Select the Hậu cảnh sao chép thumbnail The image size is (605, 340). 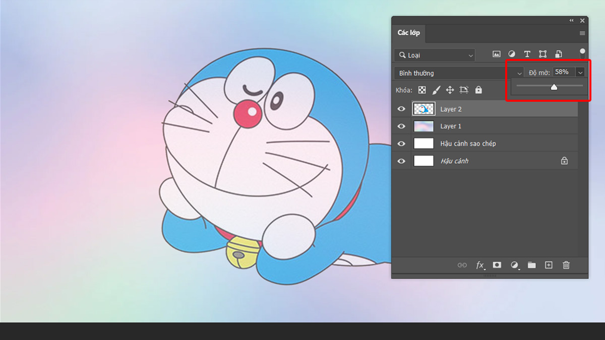(x=423, y=144)
